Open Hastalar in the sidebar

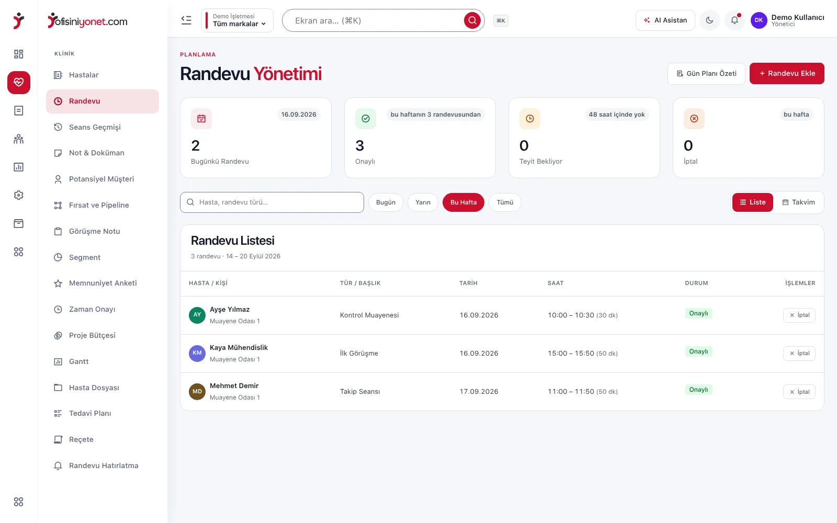pos(103,75)
